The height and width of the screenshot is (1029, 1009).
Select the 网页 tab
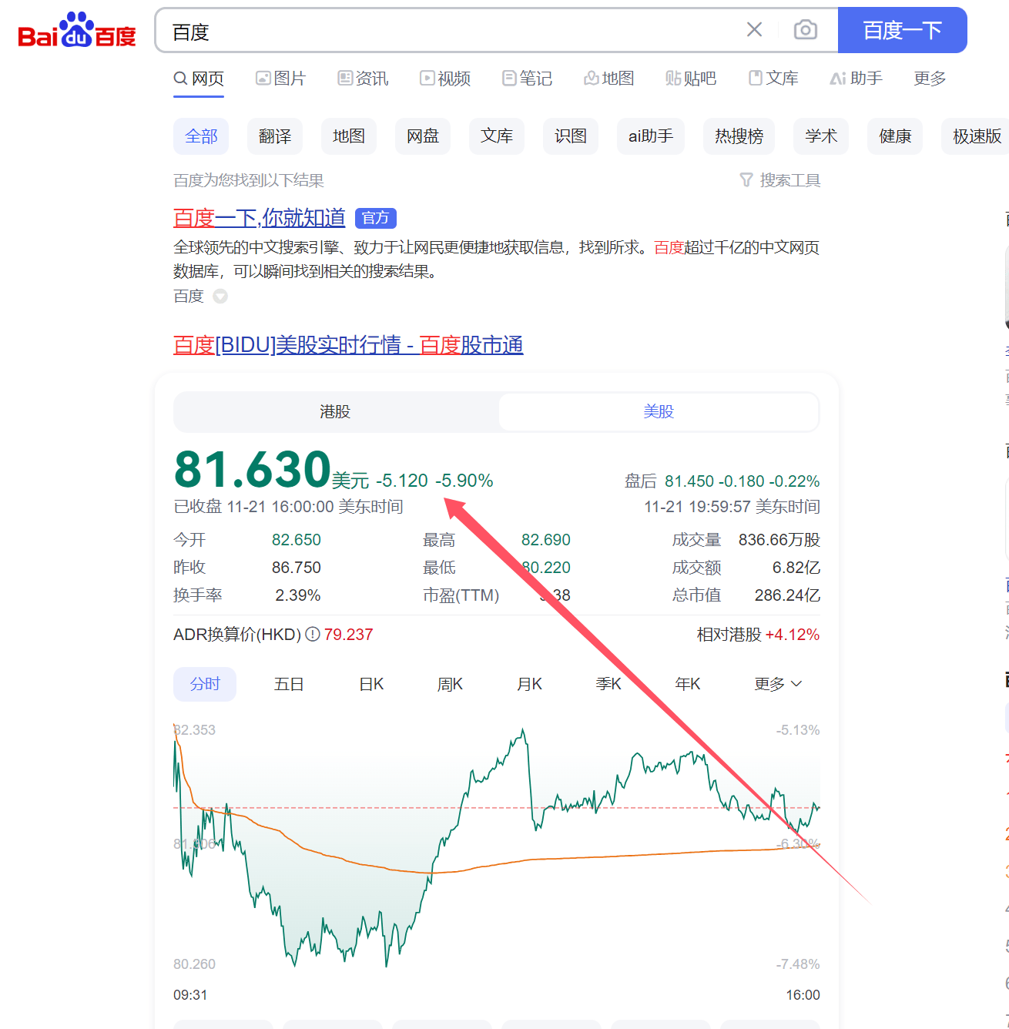click(199, 79)
